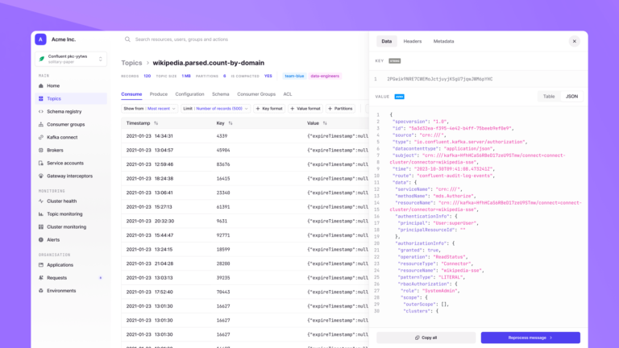Open the Headers tab in message panel
The height and width of the screenshot is (348, 619).
pyautogui.click(x=412, y=41)
